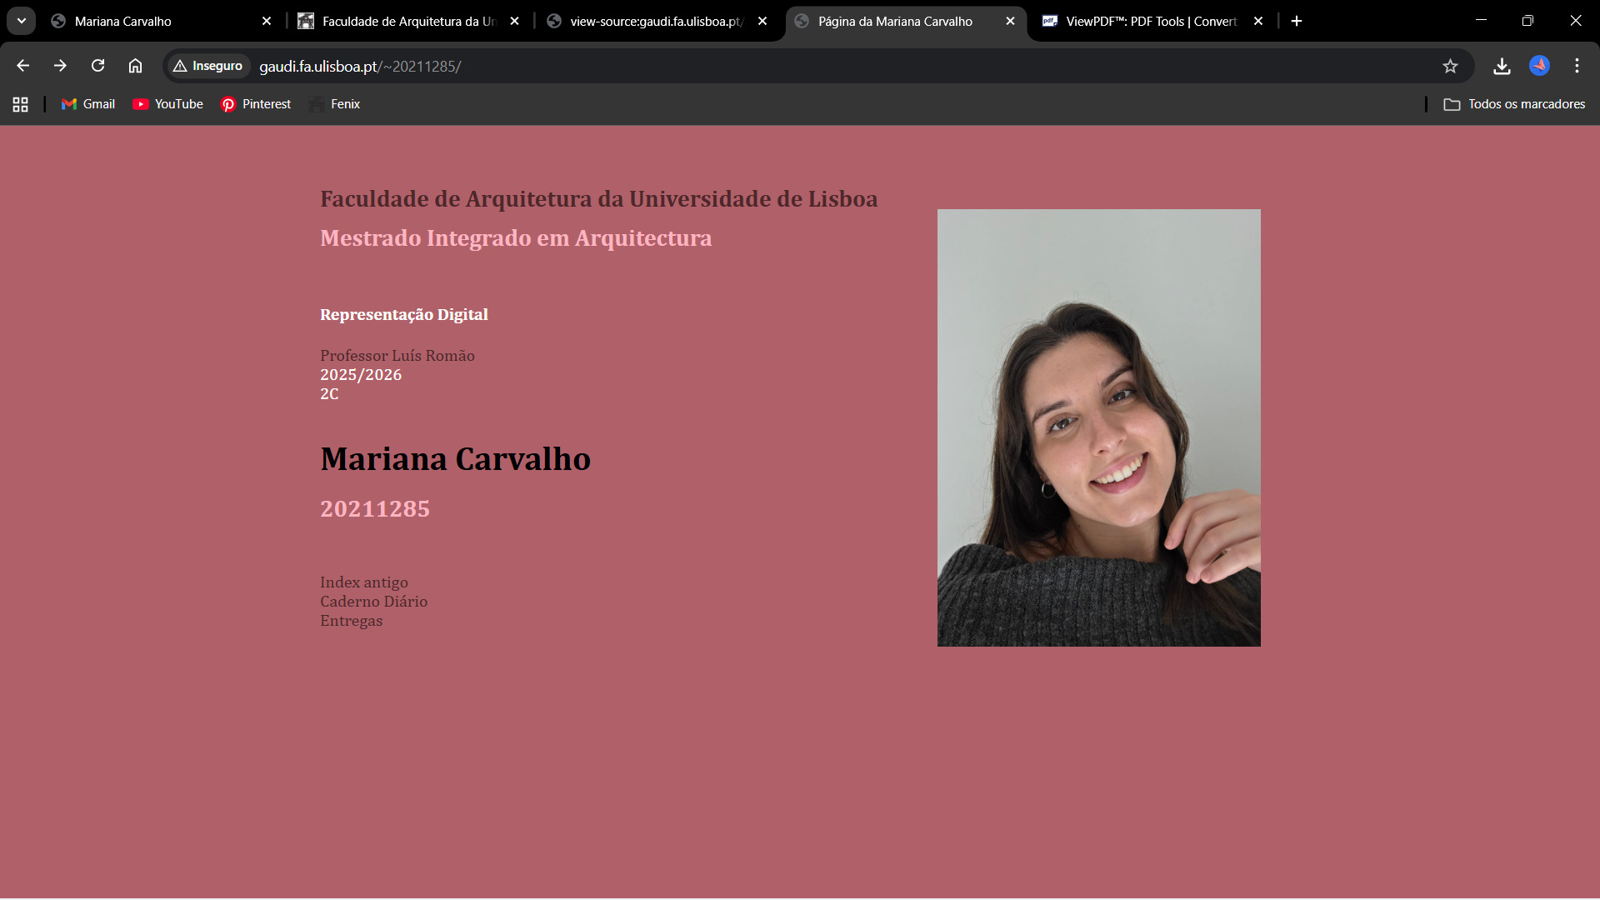
Task: Open the Entregas link
Action: [351, 621]
